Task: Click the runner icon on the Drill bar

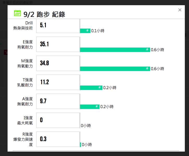Action: pyautogui.click(x=88, y=31)
